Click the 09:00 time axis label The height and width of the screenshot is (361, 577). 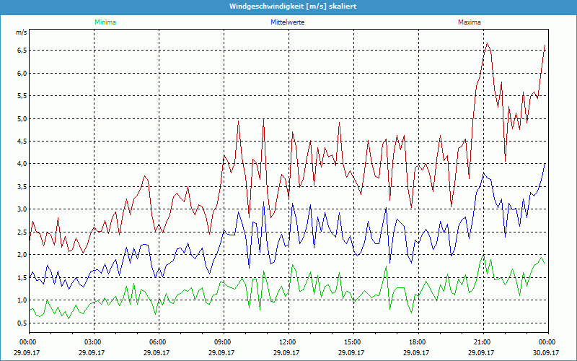coord(224,342)
